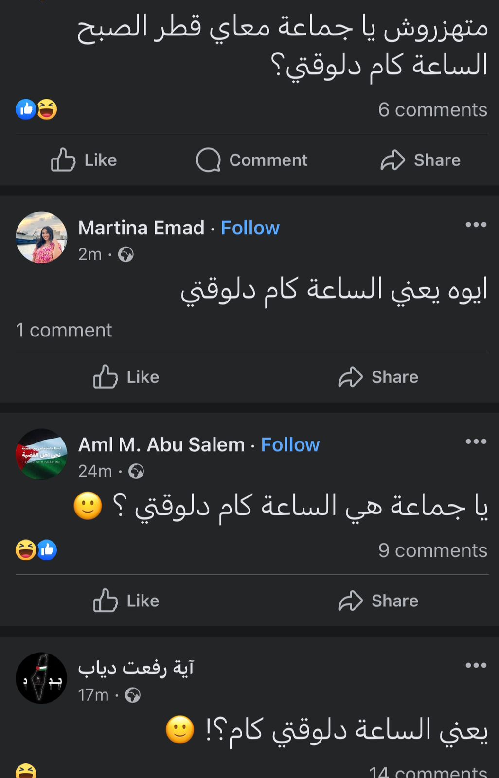Like Martina Emad's post
The image size is (499, 778).
[x=126, y=377]
